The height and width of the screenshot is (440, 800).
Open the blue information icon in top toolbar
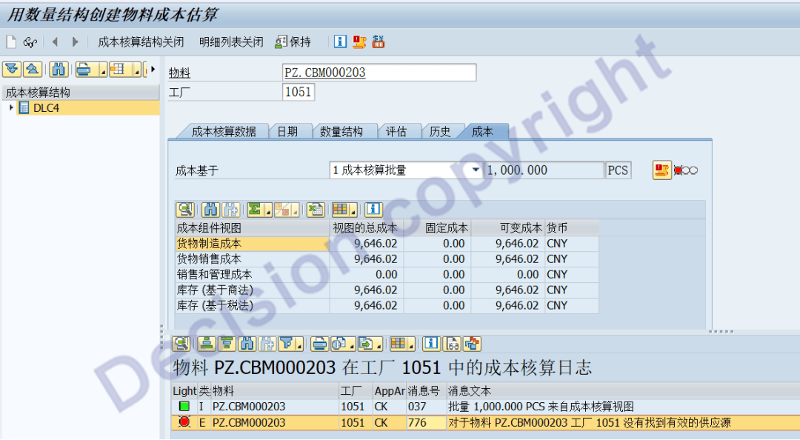pos(340,42)
